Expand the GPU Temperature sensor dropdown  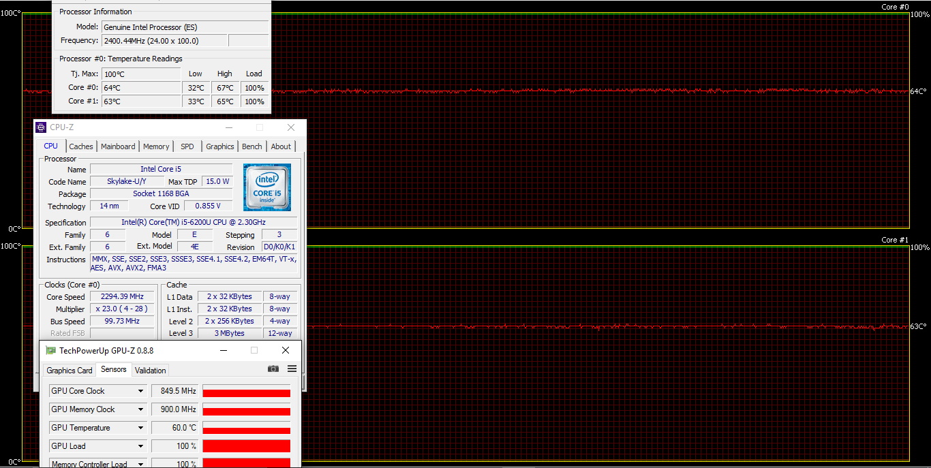click(141, 428)
